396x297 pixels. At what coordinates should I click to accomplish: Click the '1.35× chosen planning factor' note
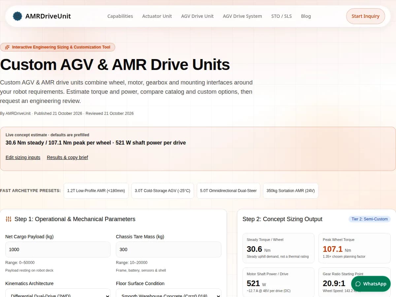(344, 256)
